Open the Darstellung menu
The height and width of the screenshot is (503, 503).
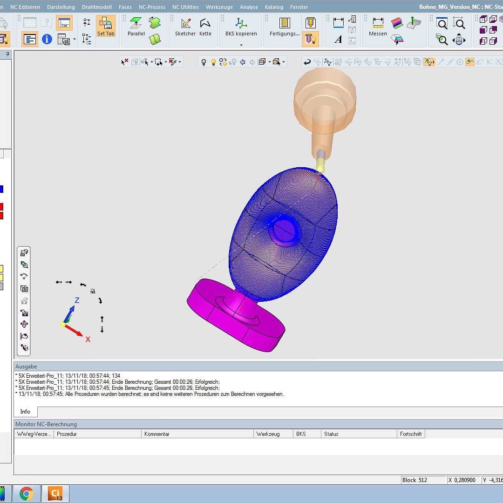point(61,7)
